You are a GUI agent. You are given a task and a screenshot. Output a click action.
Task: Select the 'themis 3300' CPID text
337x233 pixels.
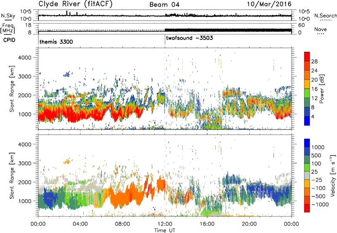pos(56,42)
